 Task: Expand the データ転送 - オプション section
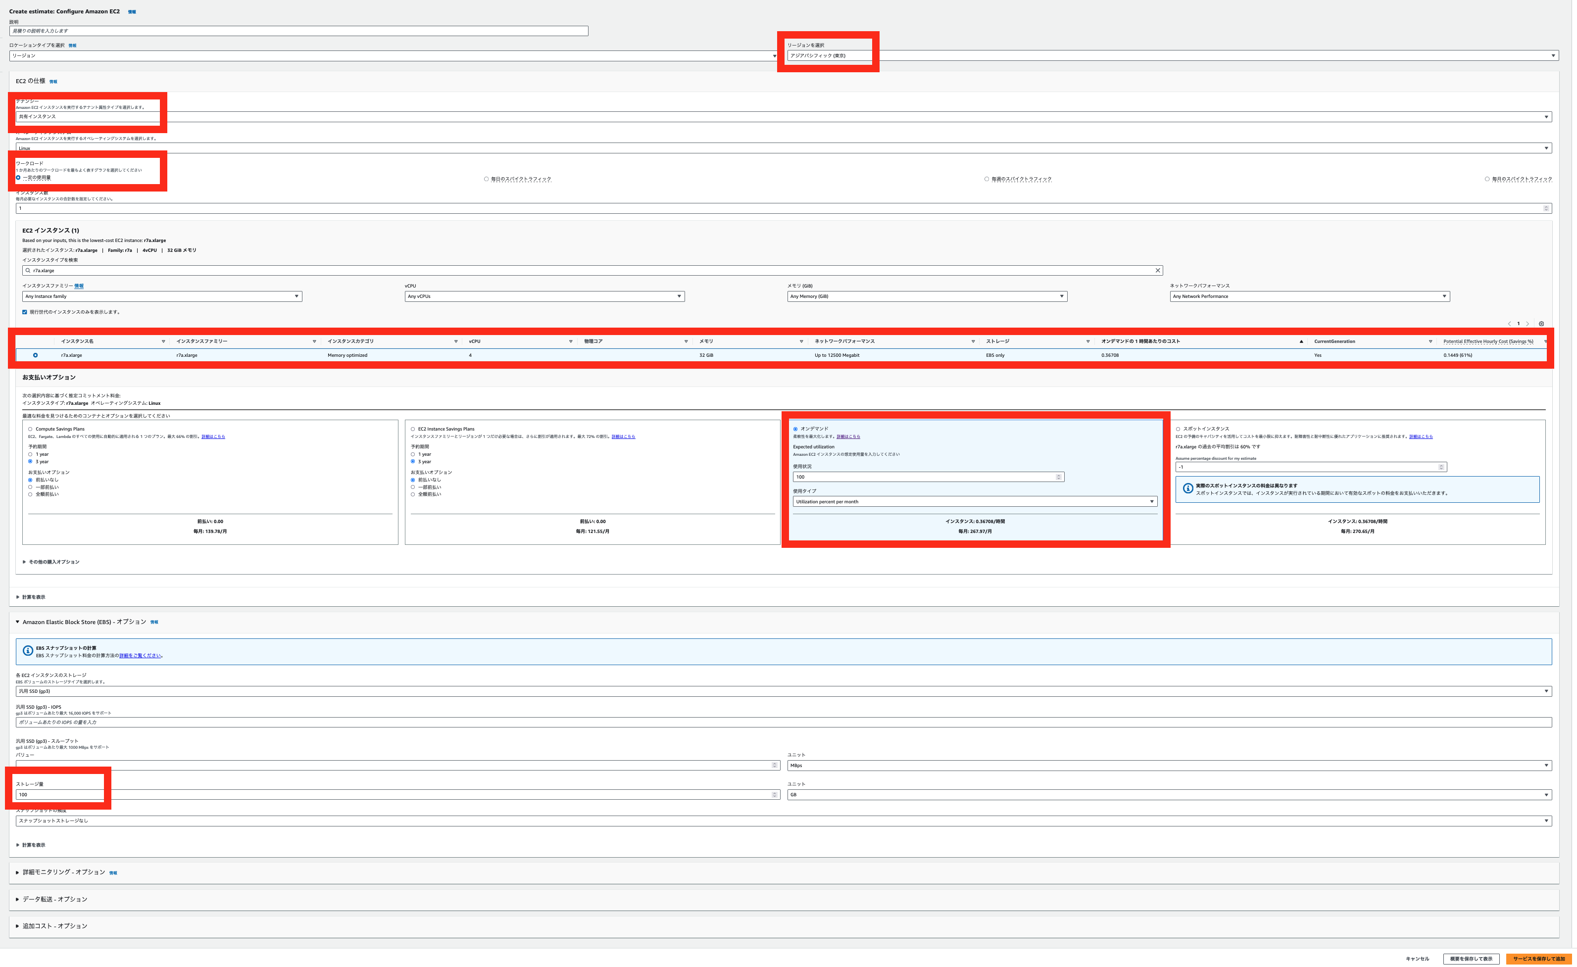(54, 899)
